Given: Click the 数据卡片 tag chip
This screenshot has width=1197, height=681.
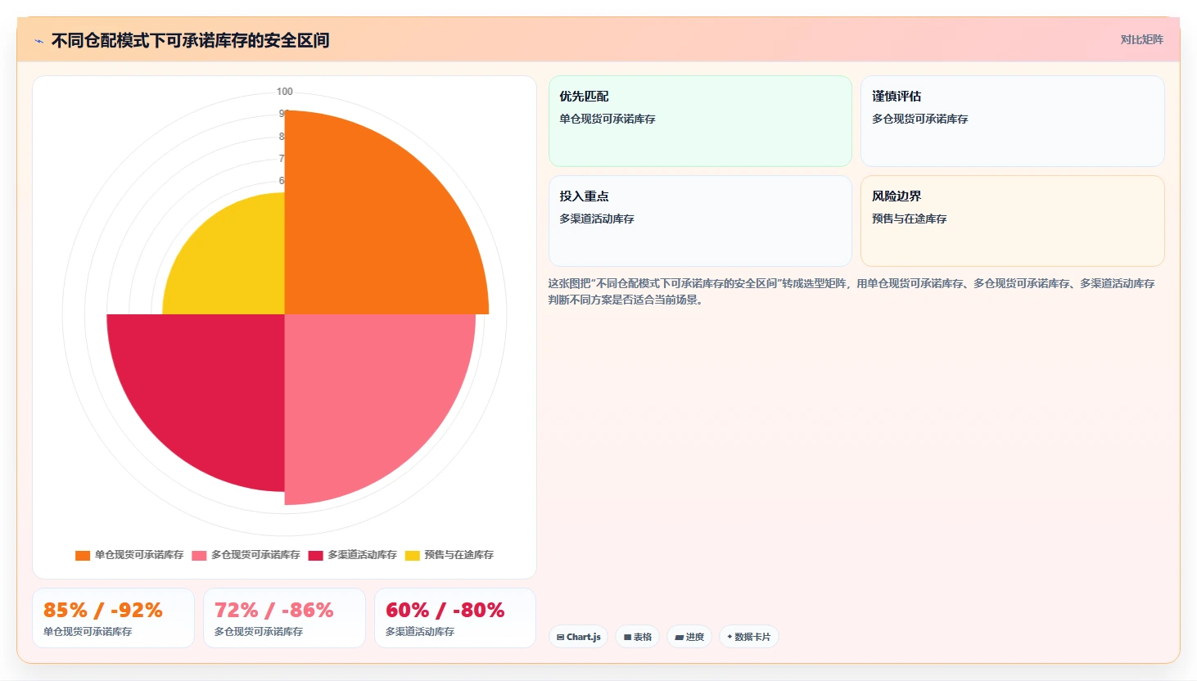Looking at the screenshot, I should pyautogui.click(x=748, y=637).
